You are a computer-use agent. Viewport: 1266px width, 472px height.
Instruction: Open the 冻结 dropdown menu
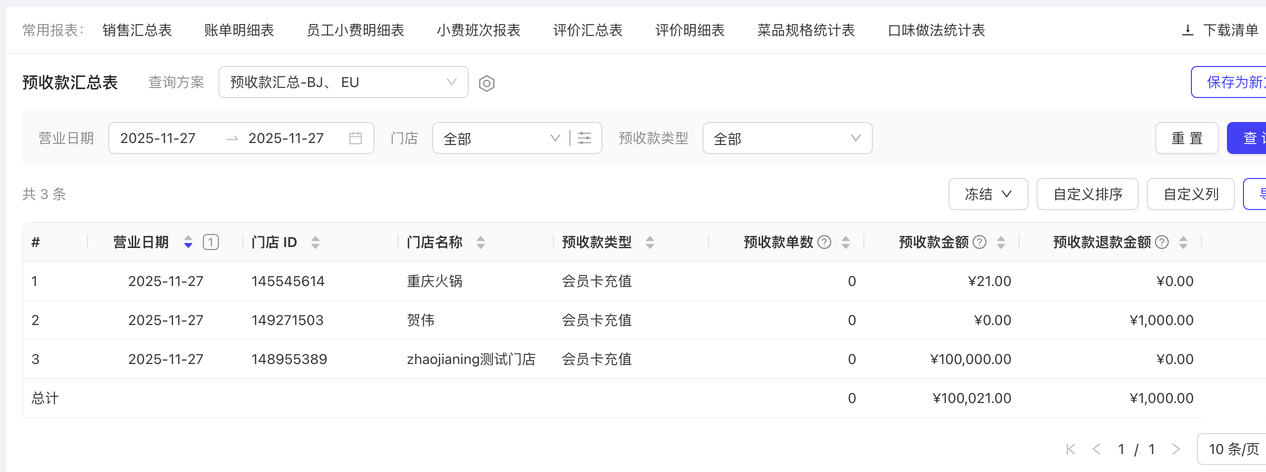pyautogui.click(x=988, y=194)
